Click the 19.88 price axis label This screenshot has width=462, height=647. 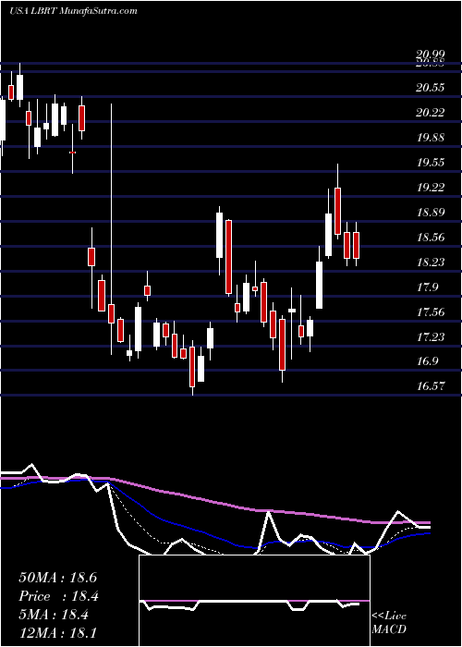[431, 138]
